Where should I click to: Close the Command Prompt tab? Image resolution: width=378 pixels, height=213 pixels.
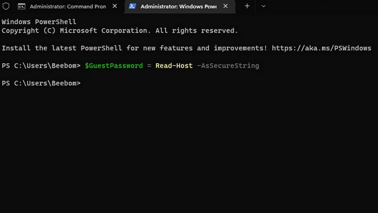pos(115,7)
